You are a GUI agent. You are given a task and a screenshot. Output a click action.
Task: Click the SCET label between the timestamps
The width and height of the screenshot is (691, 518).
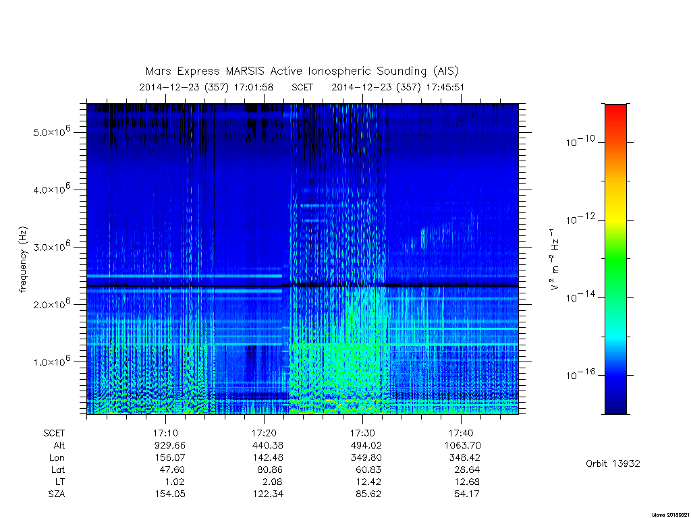302,87
